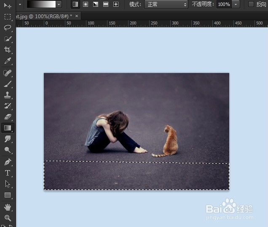Select the Rectangular Marquee tool
This screenshot has height=227, width=268.
pyautogui.click(x=8, y=16)
